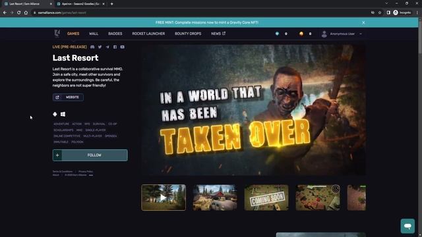Click the ACTION tag
Image resolution: width=422 pixels, height=237 pixels.
tap(76, 124)
